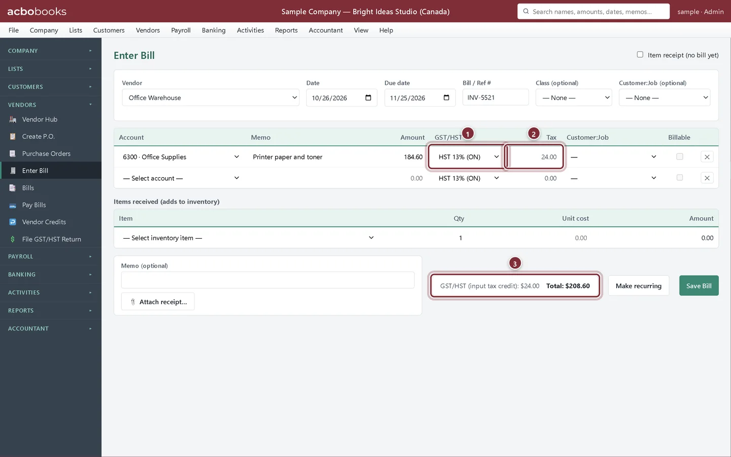Click the Make recurring button
The height and width of the screenshot is (457, 731).
coord(639,286)
